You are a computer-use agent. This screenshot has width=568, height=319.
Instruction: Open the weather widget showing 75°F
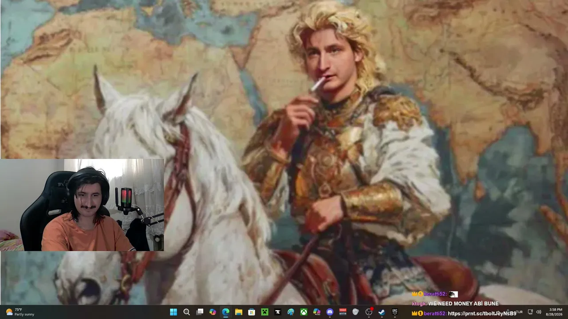click(x=20, y=312)
